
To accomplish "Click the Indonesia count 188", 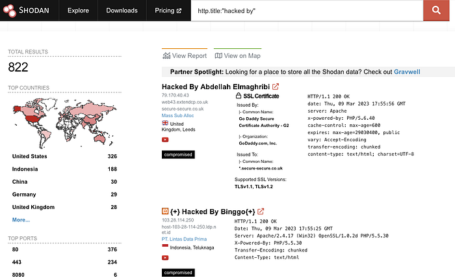I will [x=112, y=169].
